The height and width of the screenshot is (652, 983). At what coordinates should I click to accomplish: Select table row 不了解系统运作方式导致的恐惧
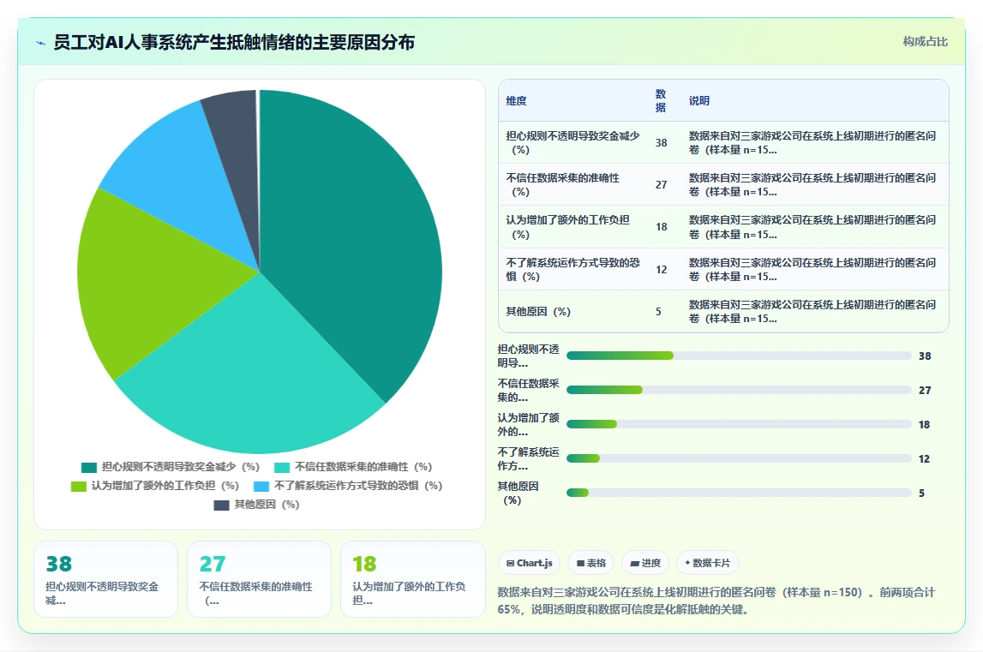click(x=723, y=269)
